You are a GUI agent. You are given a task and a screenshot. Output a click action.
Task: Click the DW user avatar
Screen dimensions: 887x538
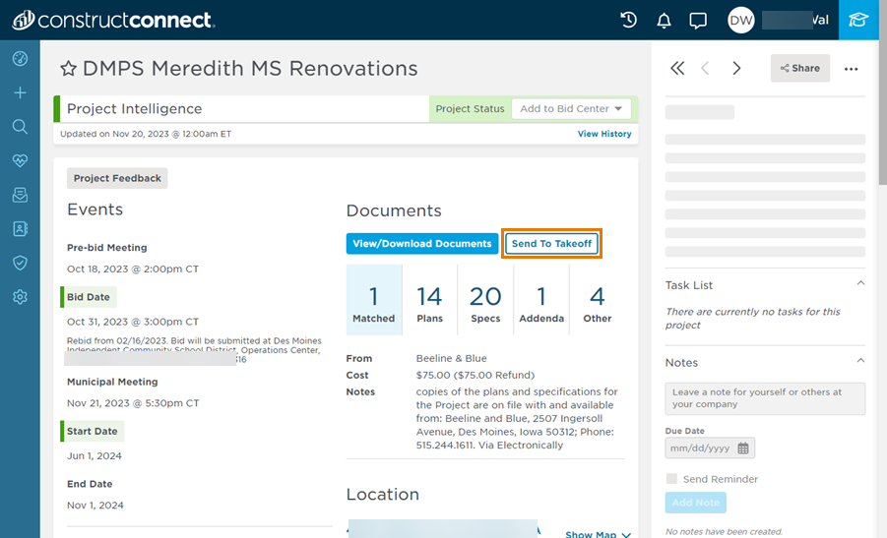click(741, 21)
